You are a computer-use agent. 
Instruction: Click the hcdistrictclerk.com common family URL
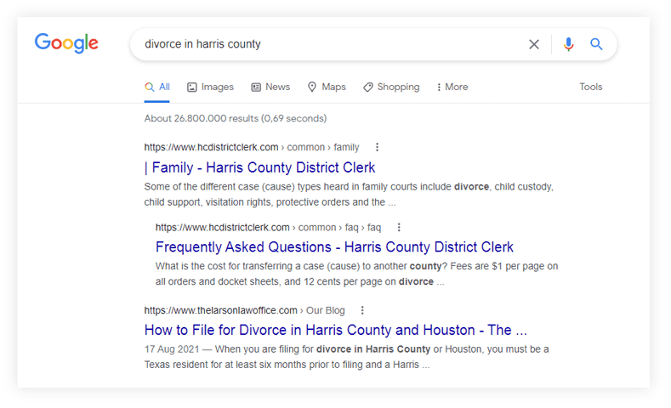pyautogui.click(x=251, y=147)
